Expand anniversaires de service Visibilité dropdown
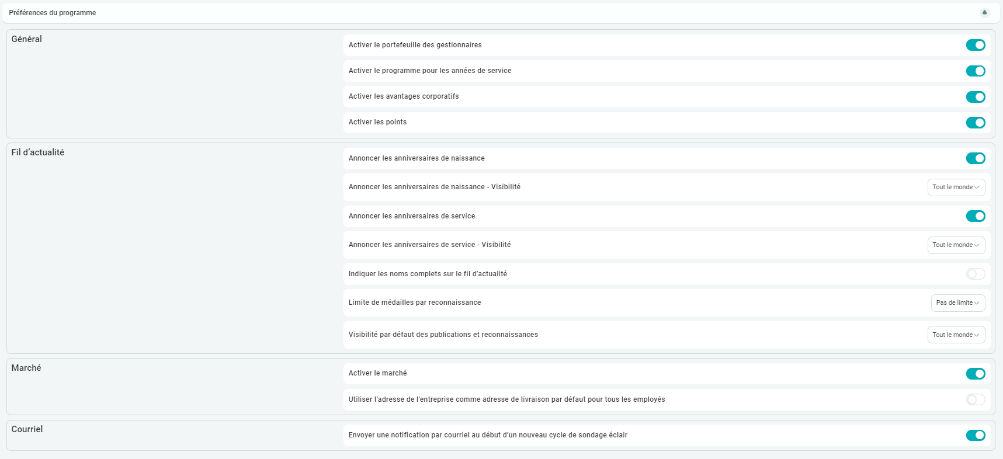 coord(956,245)
